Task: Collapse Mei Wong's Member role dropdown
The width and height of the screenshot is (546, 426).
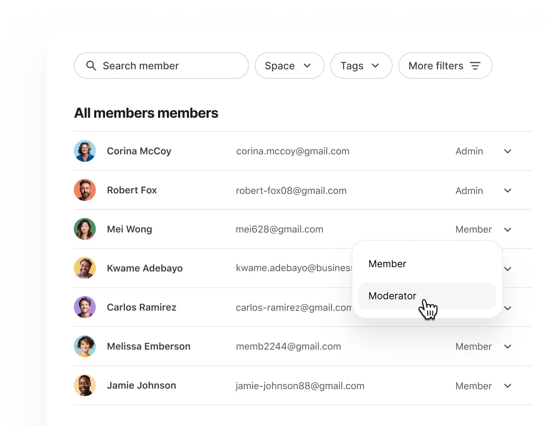Action: coord(508,229)
